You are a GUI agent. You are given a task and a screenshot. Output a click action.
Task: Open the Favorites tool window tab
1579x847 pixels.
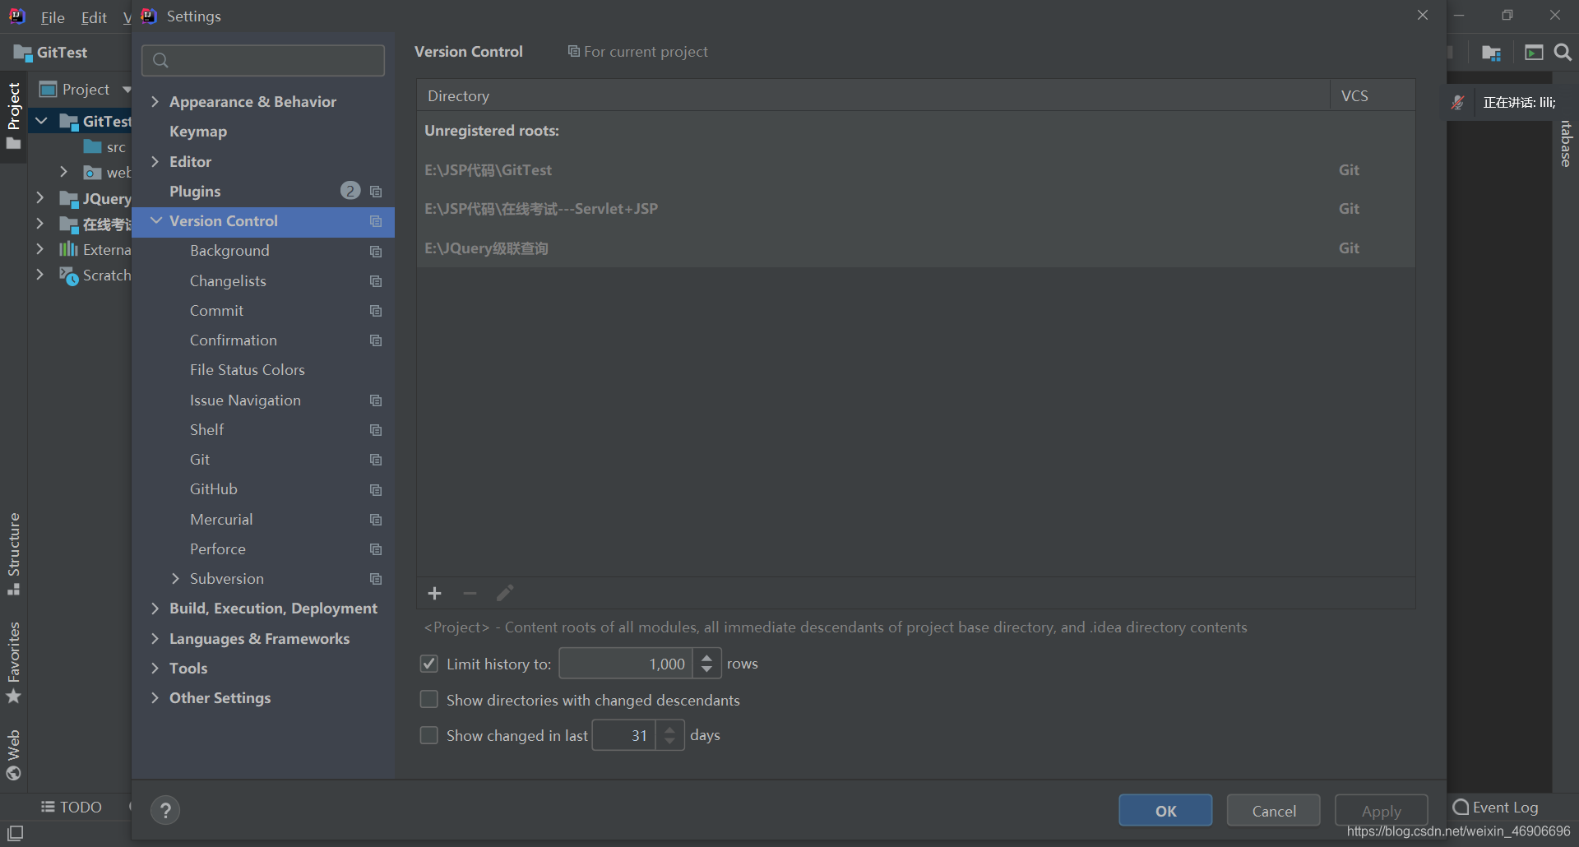13,662
